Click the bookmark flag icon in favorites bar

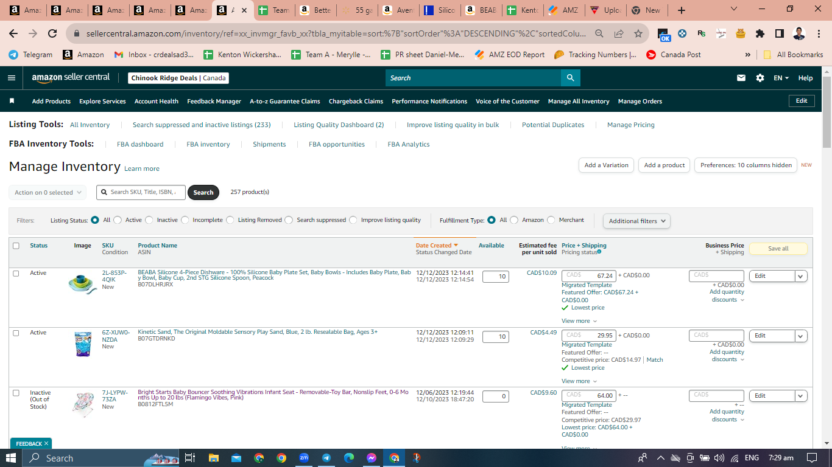tap(12, 101)
